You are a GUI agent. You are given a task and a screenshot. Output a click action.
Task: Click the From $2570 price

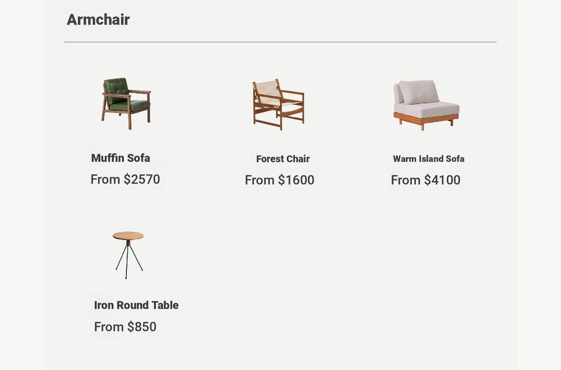(x=125, y=179)
